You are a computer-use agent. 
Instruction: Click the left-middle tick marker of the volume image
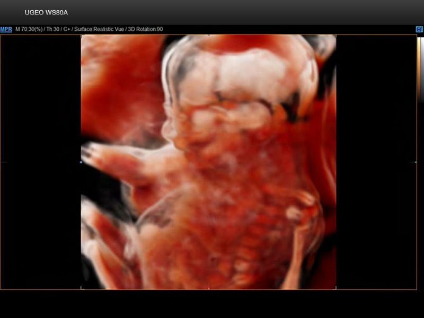[81, 162]
